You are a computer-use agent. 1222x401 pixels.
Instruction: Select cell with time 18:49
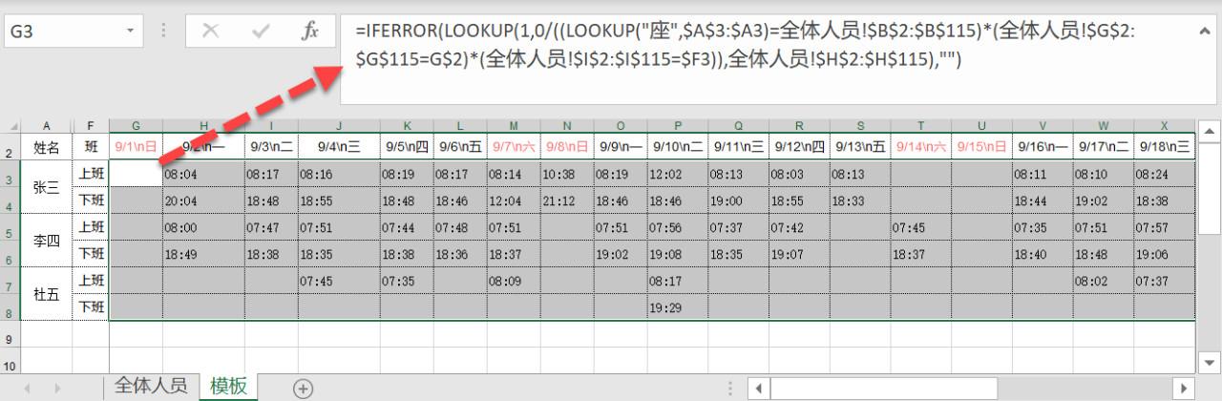pos(203,255)
